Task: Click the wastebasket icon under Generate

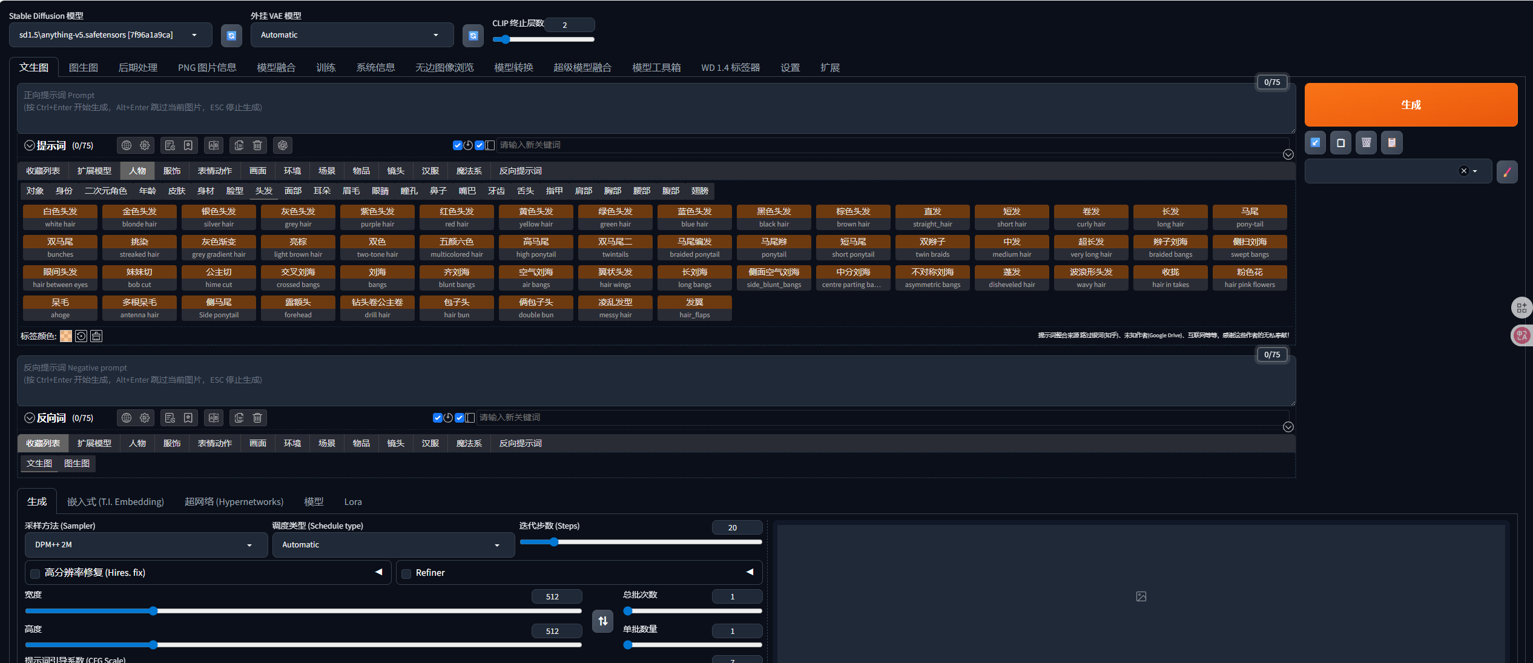Action: point(1366,143)
